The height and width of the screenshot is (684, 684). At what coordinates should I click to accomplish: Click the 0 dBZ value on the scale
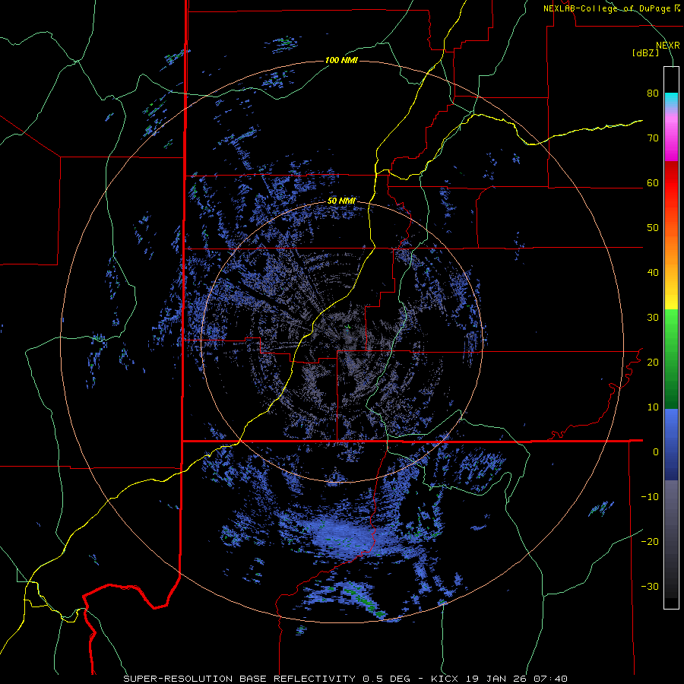(656, 452)
